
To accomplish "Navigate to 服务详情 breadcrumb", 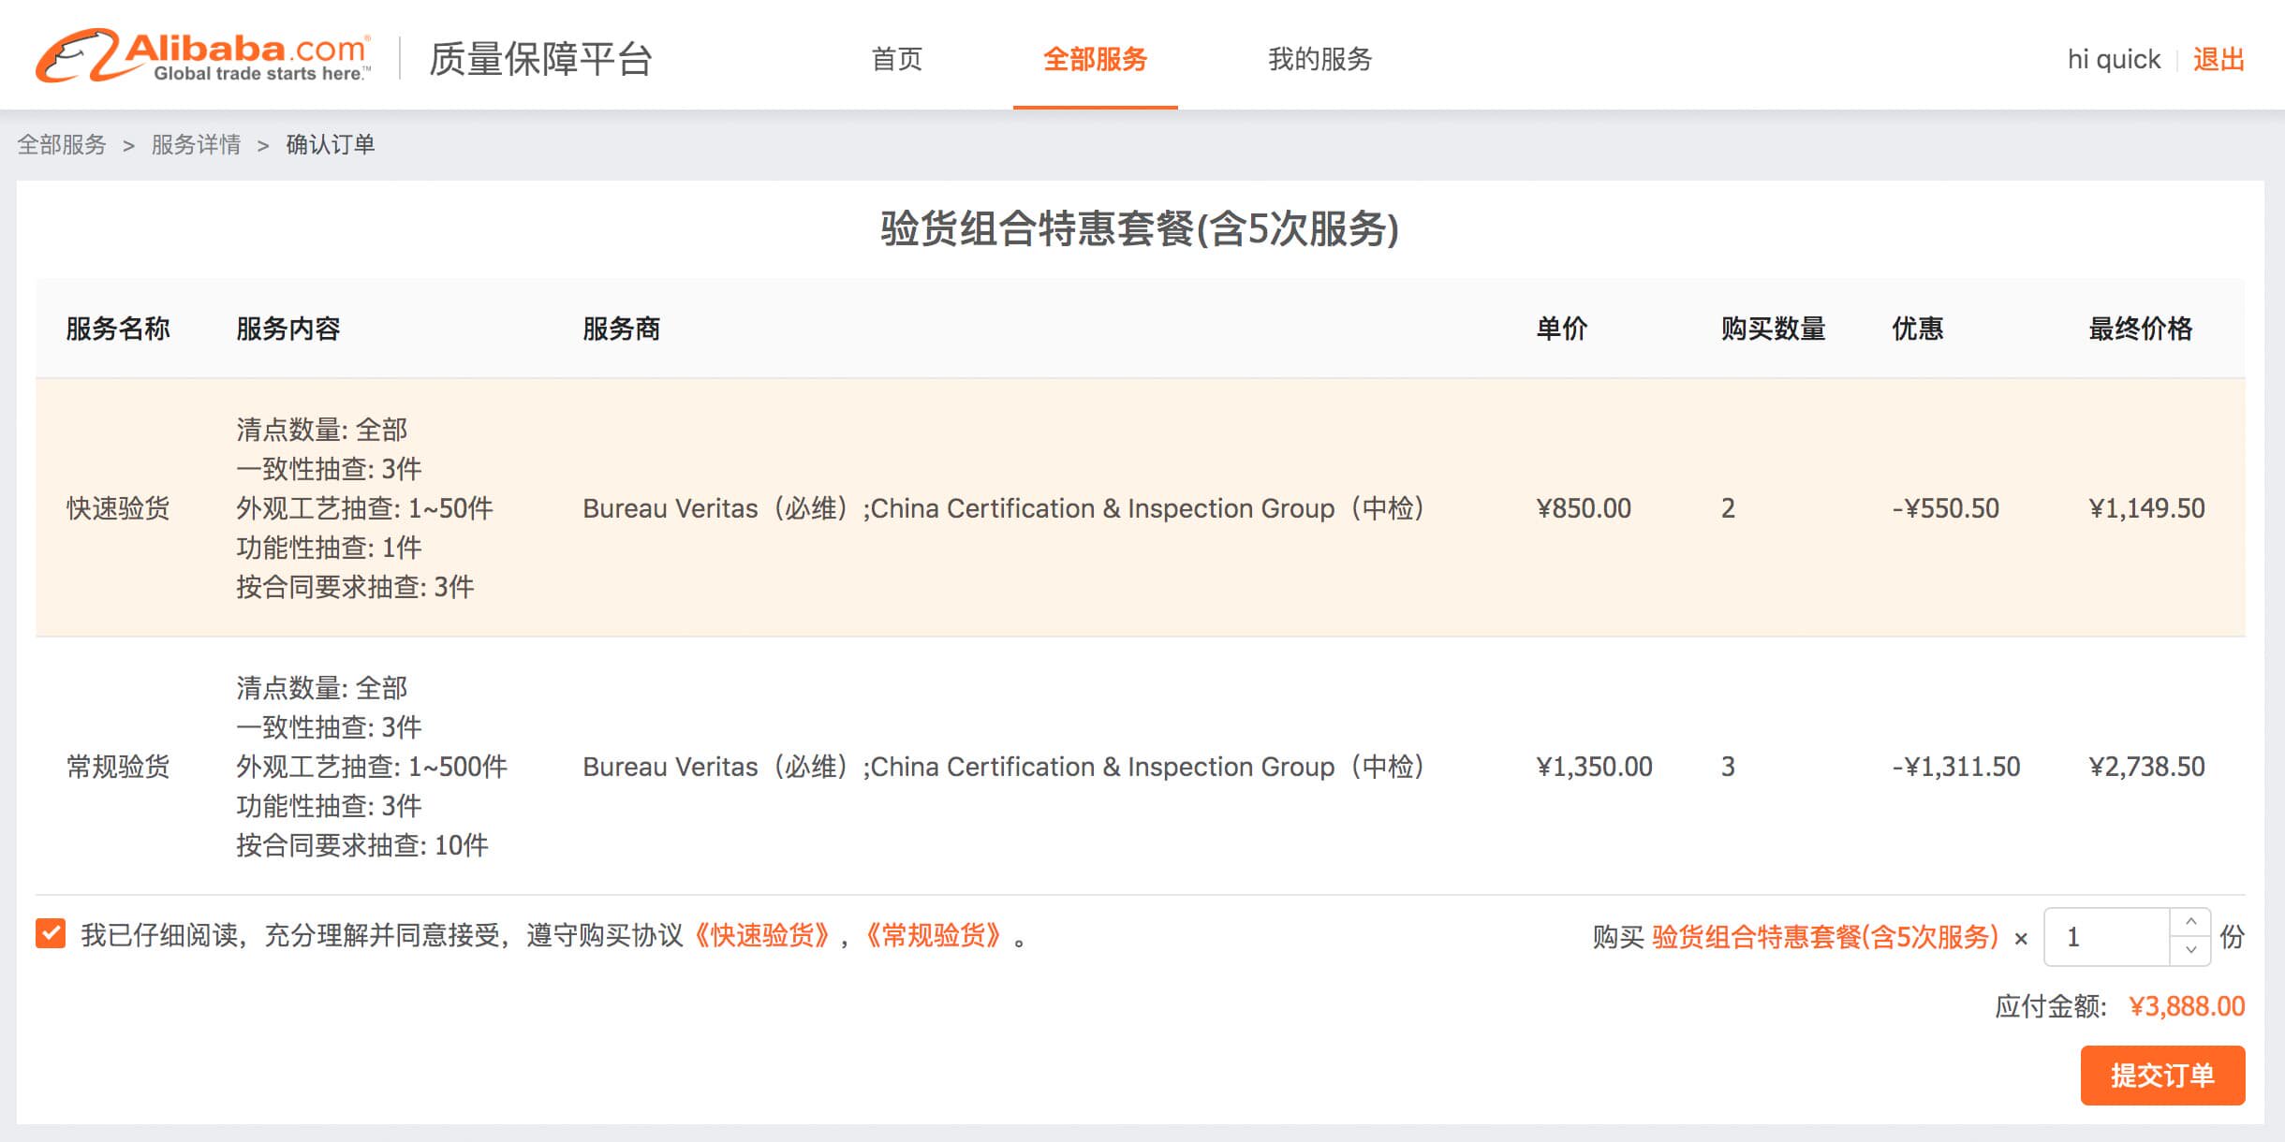I will click(196, 144).
